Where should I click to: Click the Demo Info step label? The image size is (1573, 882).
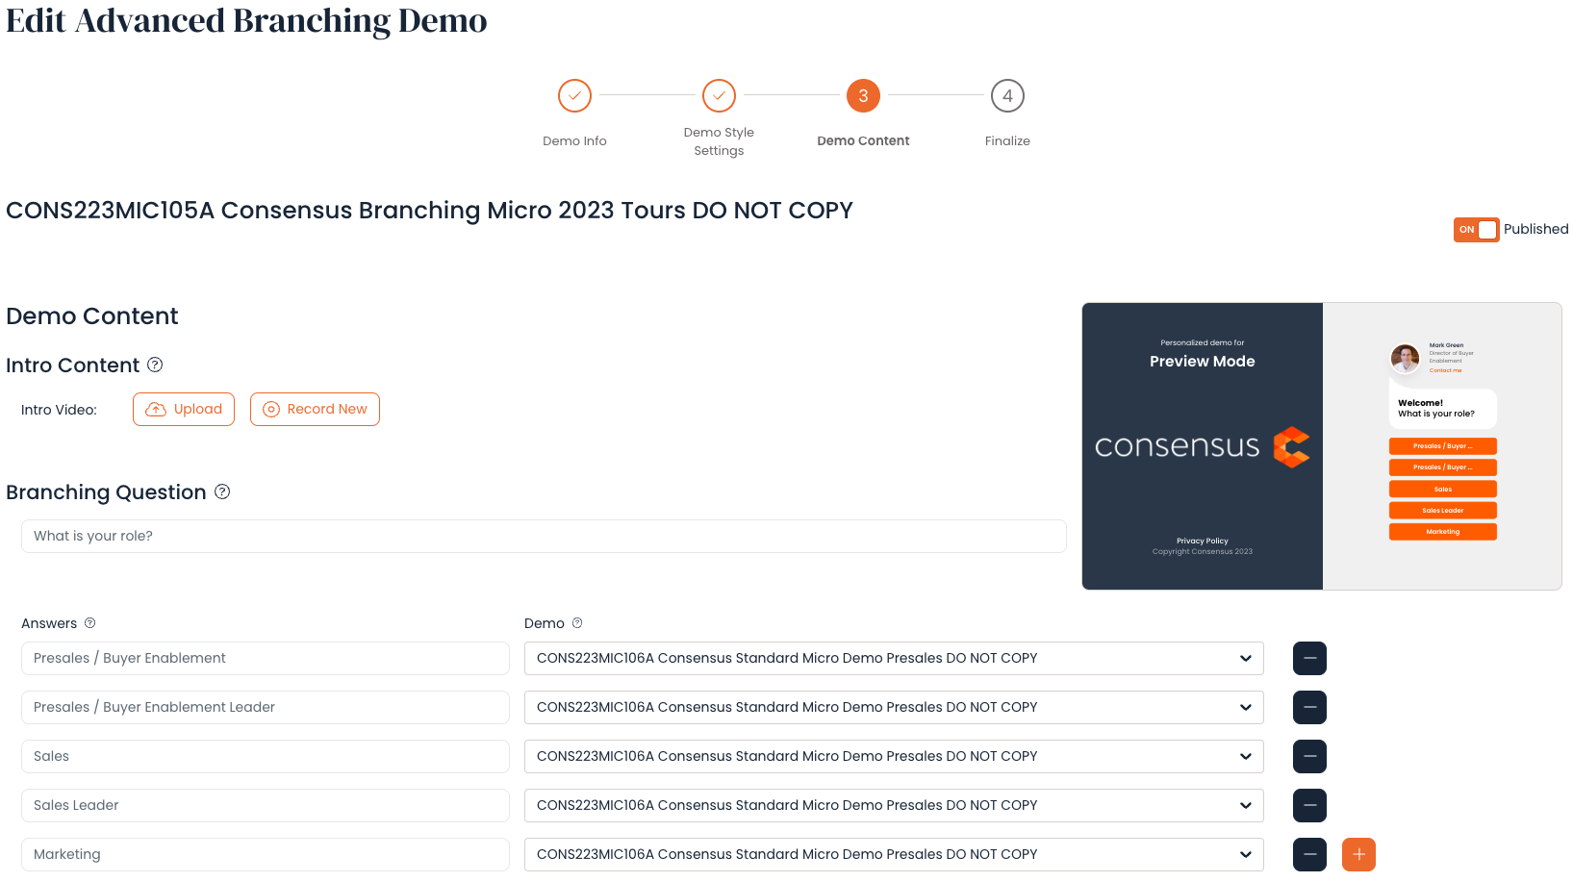pos(574,140)
